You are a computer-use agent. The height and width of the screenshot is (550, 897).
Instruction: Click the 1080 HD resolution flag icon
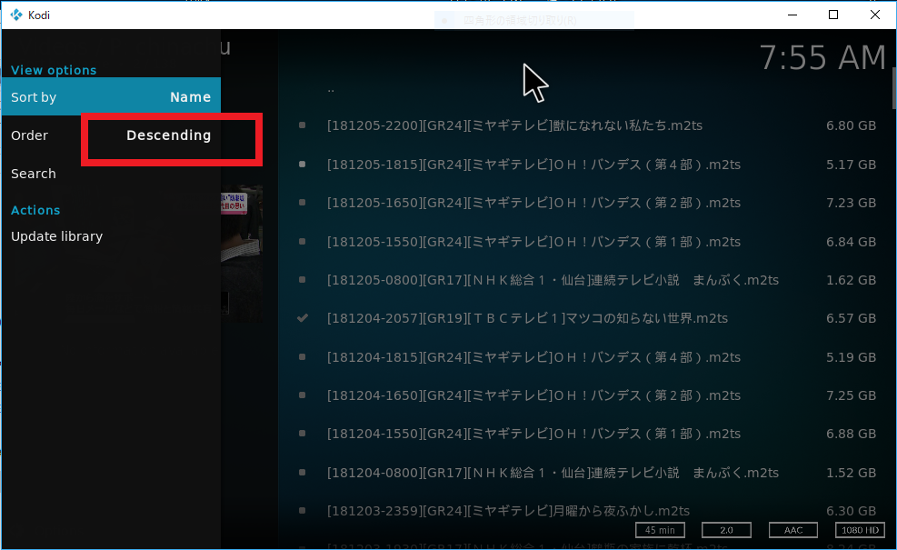pos(859,530)
